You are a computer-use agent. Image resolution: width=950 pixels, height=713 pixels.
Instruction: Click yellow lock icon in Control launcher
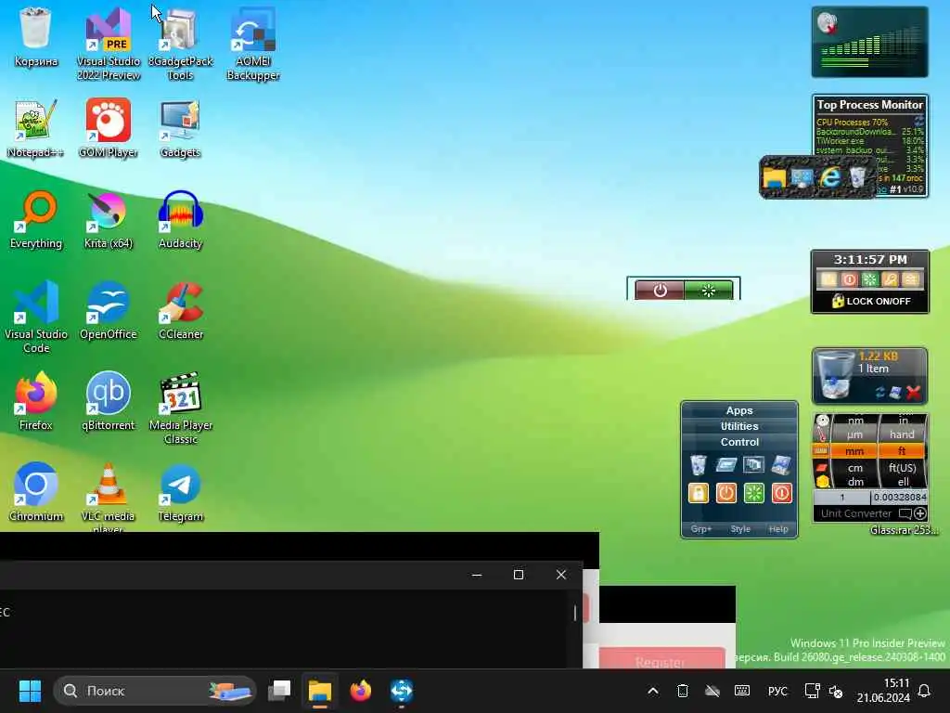point(698,493)
